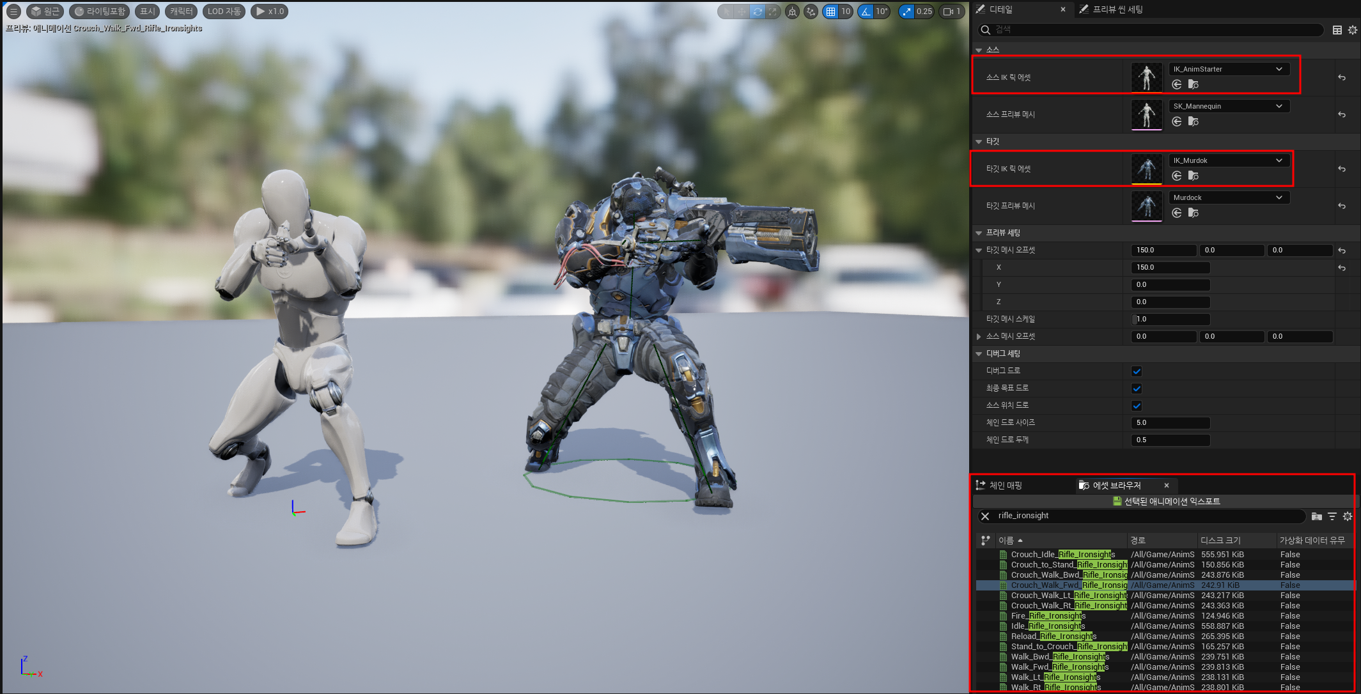Open camera speed setting
Image resolution: width=1361 pixels, height=694 pixels.
pyautogui.click(x=952, y=12)
